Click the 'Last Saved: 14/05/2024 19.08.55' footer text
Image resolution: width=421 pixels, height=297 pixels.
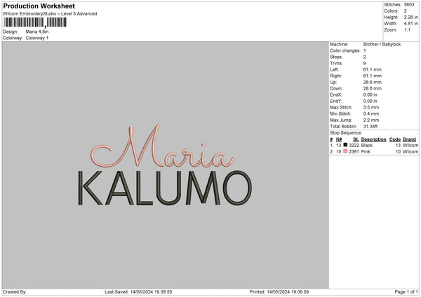pos(138,292)
